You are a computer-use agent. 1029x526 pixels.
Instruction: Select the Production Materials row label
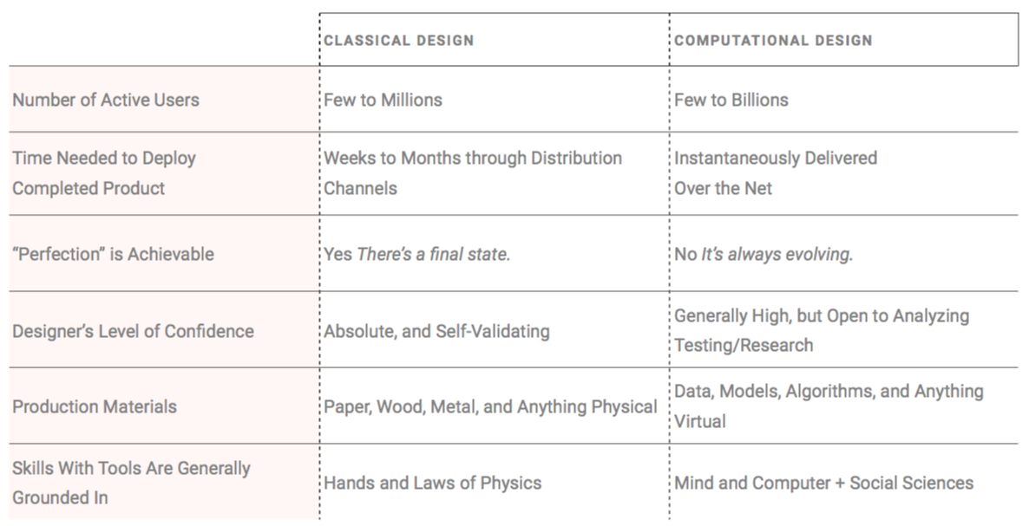95,406
